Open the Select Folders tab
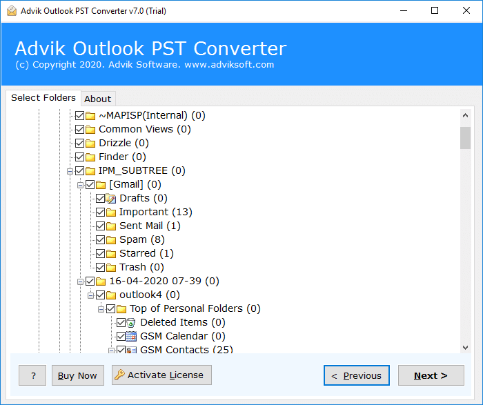 pos(43,98)
